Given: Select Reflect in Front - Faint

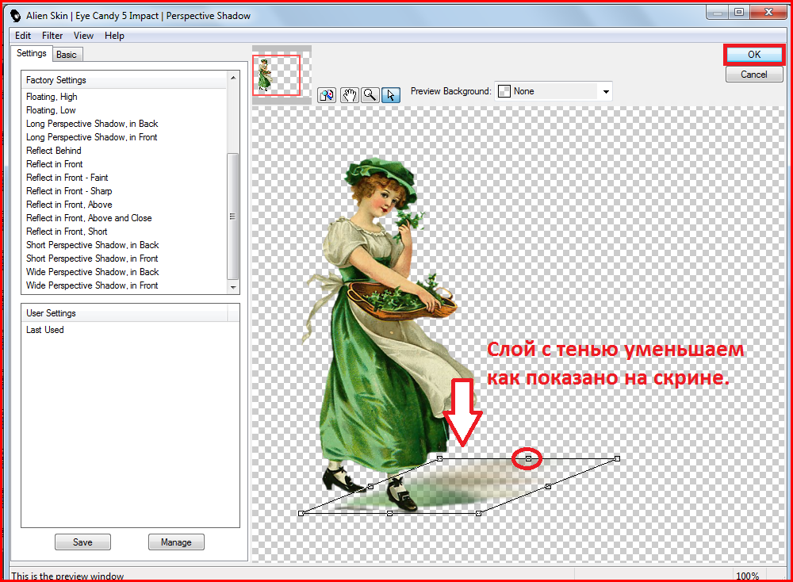Looking at the screenshot, I should (67, 178).
